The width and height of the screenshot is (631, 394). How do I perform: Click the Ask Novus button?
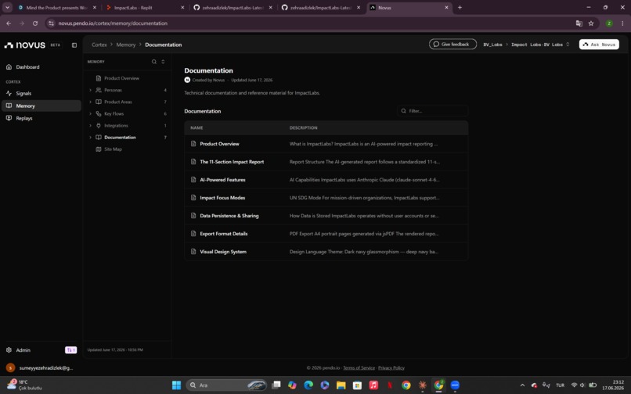click(x=599, y=45)
